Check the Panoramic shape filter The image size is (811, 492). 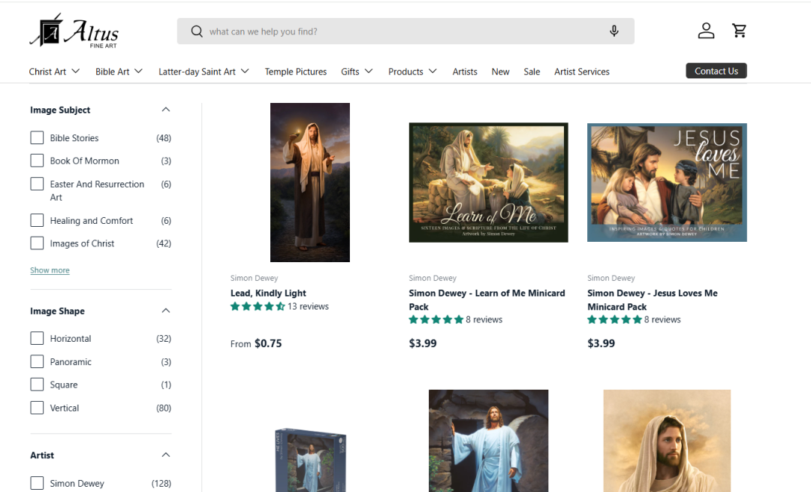click(x=37, y=361)
